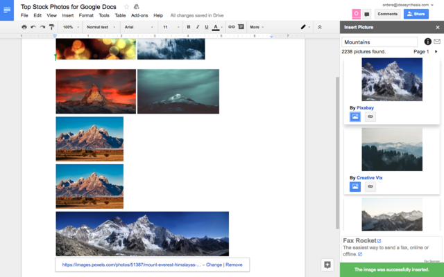Open the Arial font dropdown

(x=139, y=27)
